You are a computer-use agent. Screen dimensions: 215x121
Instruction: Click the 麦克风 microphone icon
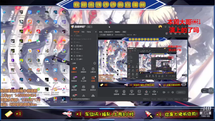(146, 92)
